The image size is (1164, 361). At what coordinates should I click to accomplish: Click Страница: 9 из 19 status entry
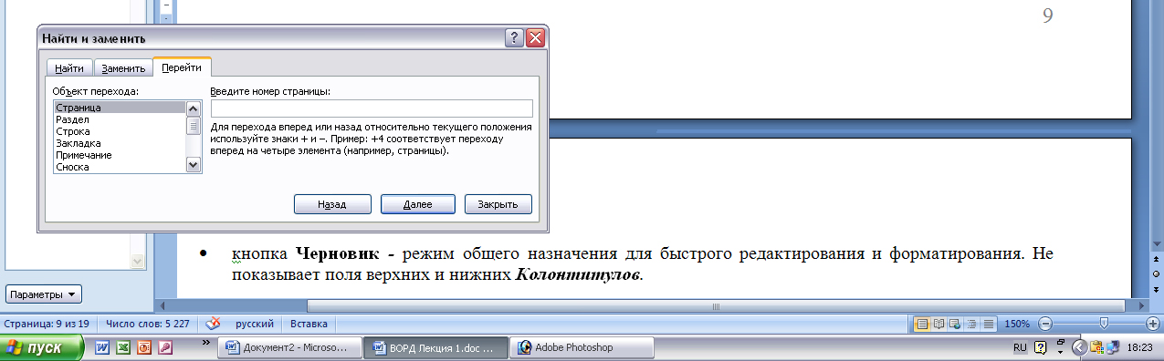tap(46, 324)
